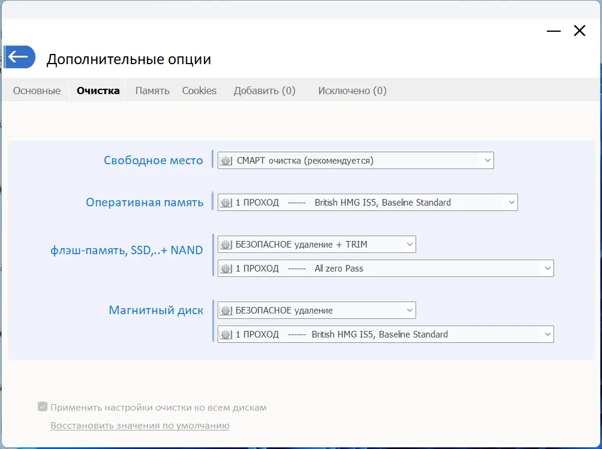Click the icon beside the All zero Pass option
The width and height of the screenshot is (602, 449).
click(x=226, y=269)
